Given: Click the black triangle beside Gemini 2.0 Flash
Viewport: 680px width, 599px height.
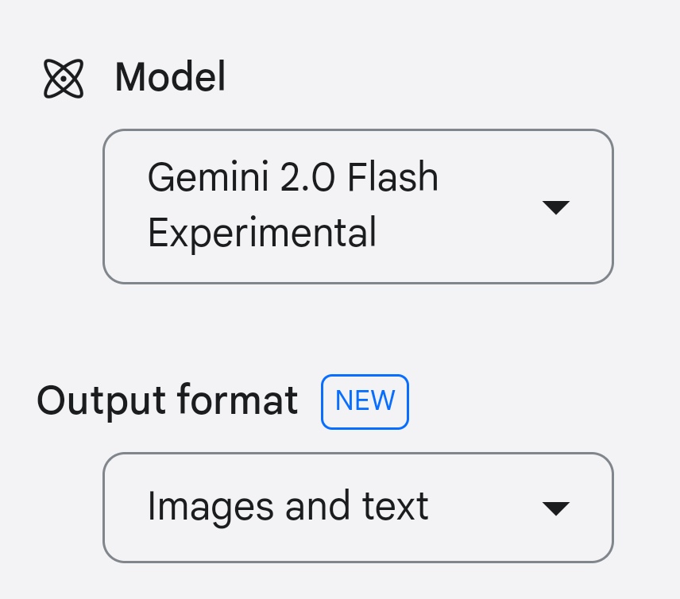Looking at the screenshot, I should 555,207.
